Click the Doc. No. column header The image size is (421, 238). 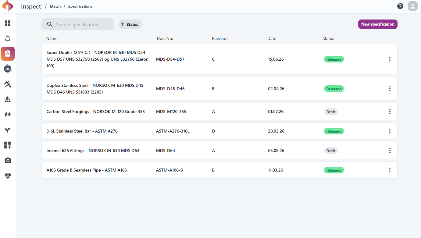[x=165, y=38]
